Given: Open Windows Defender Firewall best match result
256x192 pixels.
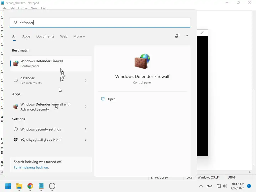Looking at the screenshot, I should tap(51, 63).
